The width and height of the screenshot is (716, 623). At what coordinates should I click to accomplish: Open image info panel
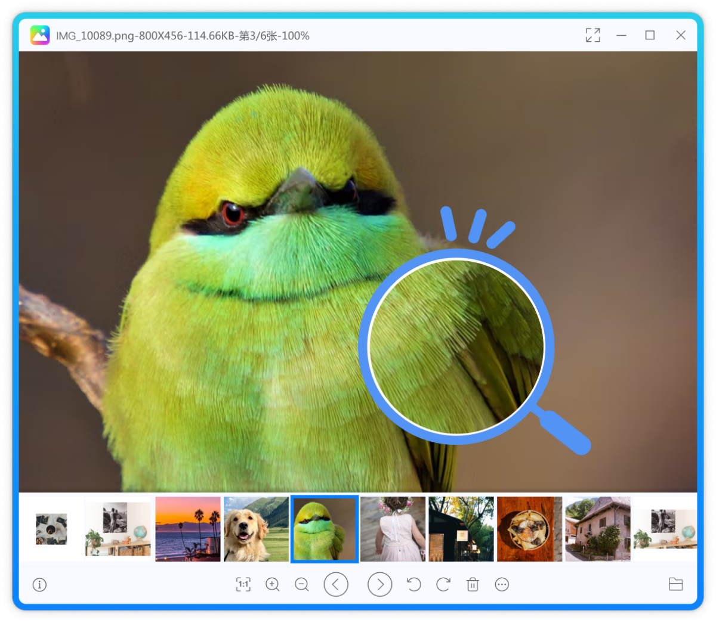tap(39, 584)
